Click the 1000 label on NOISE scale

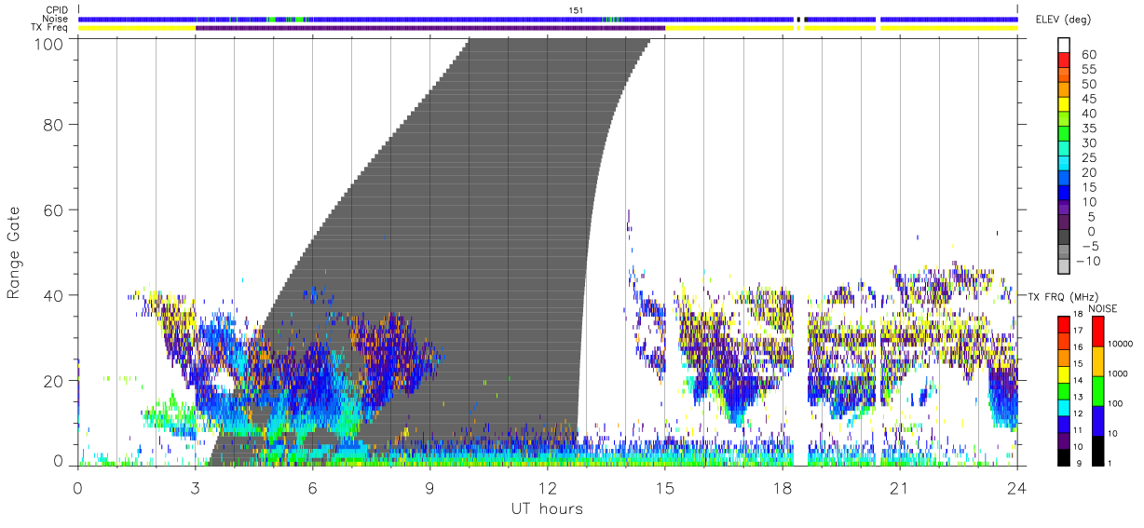tap(1120, 373)
